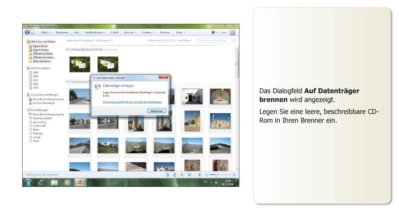Click the zoom-out minus icon
This screenshot has height=213, width=399.
click(x=207, y=175)
